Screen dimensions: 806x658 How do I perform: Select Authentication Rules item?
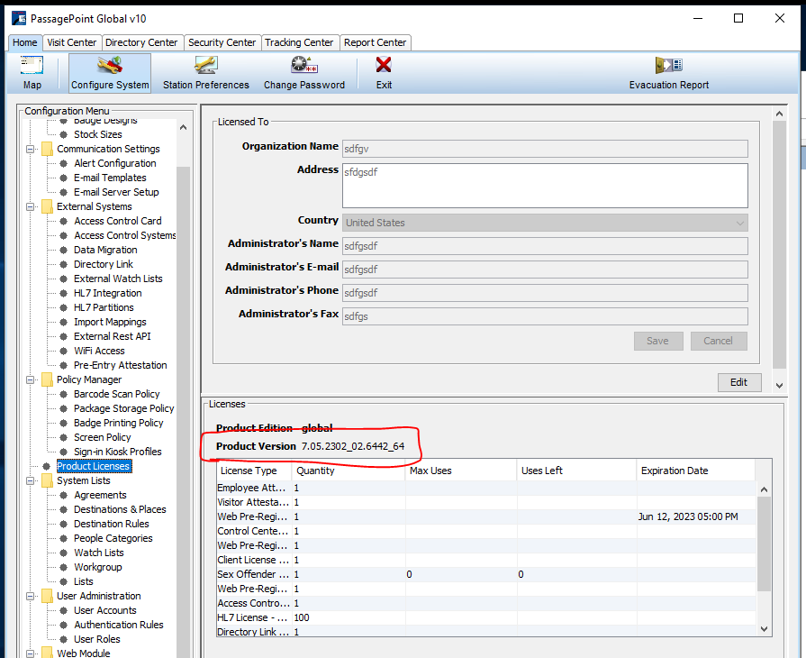(119, 625)
